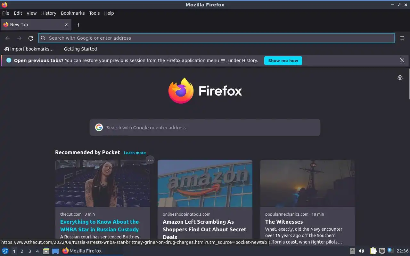The image size is (410, 256).
Task: Open new tab page settings gear
Action: click(400, 78)
